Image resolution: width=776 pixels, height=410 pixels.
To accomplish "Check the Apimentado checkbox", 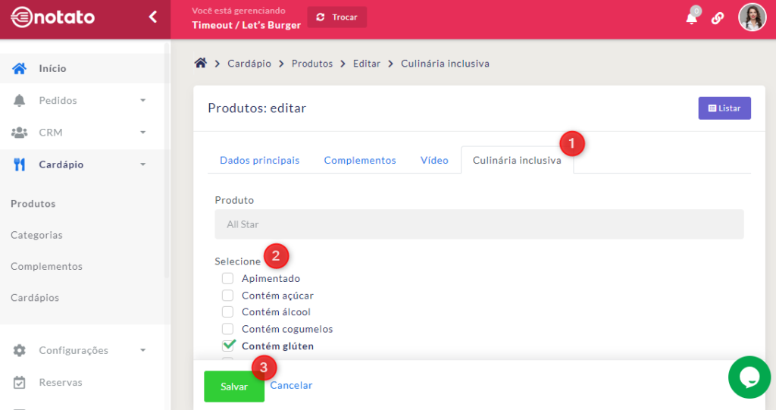I will [x=227, y=278].
